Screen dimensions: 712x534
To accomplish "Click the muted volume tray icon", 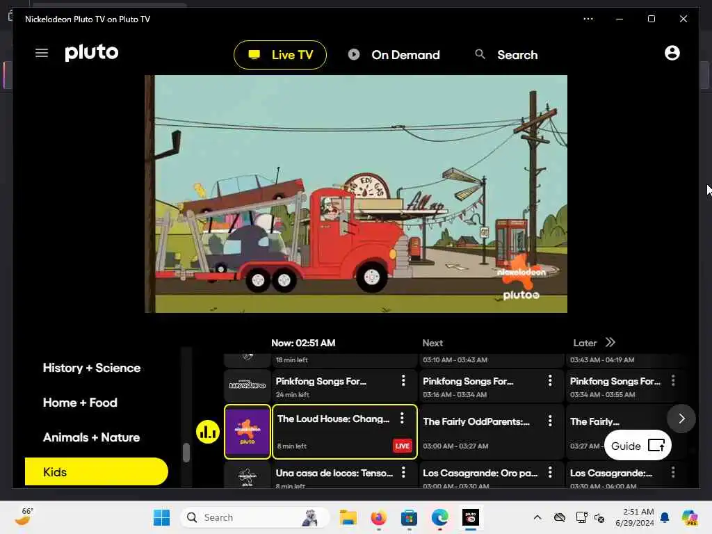I will coord(599,517).
